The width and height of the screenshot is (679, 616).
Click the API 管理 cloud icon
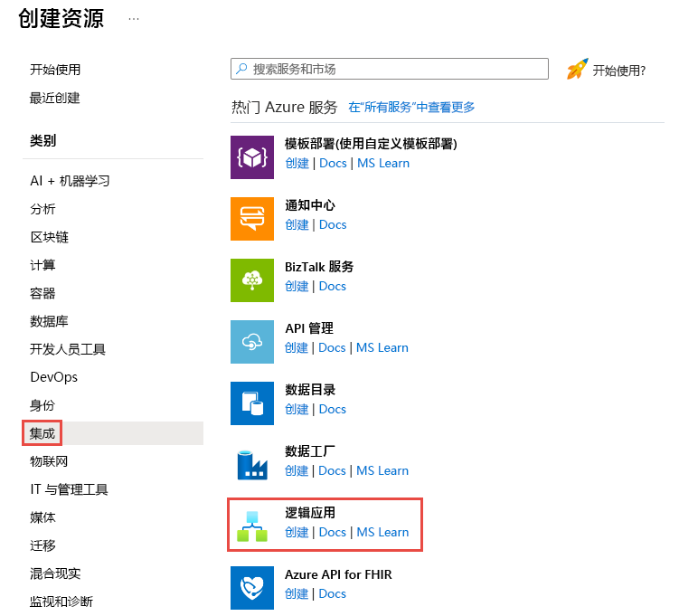(x=252, y=342)
